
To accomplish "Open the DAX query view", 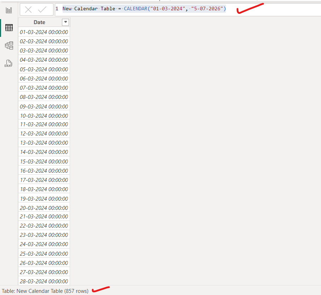I will [9, 64].
